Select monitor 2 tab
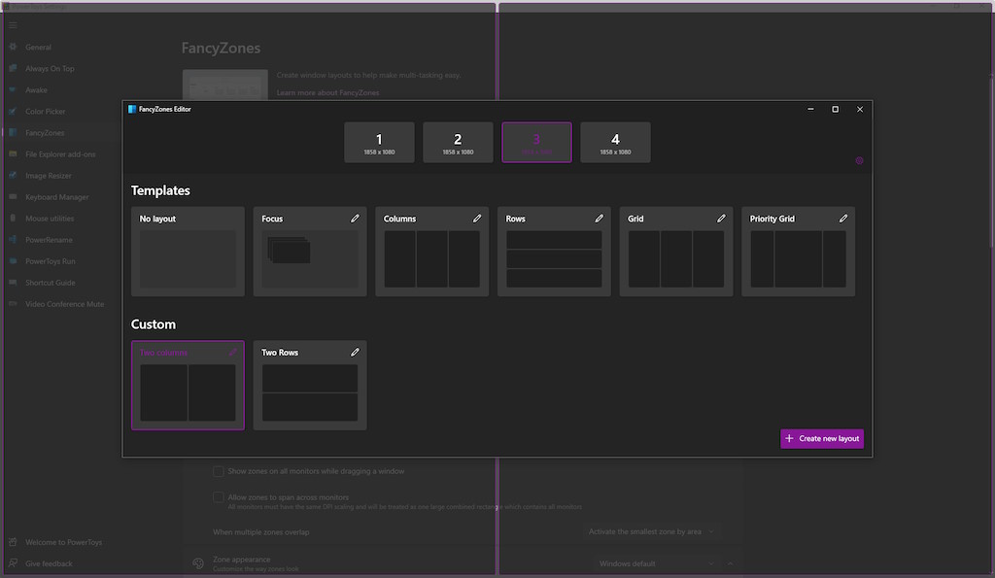This screenshot has height=578, width=995. (x=459, y=143)
